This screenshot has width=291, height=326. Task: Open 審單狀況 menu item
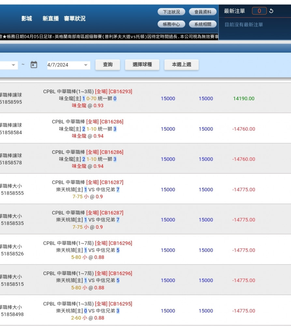coord(75,19)
